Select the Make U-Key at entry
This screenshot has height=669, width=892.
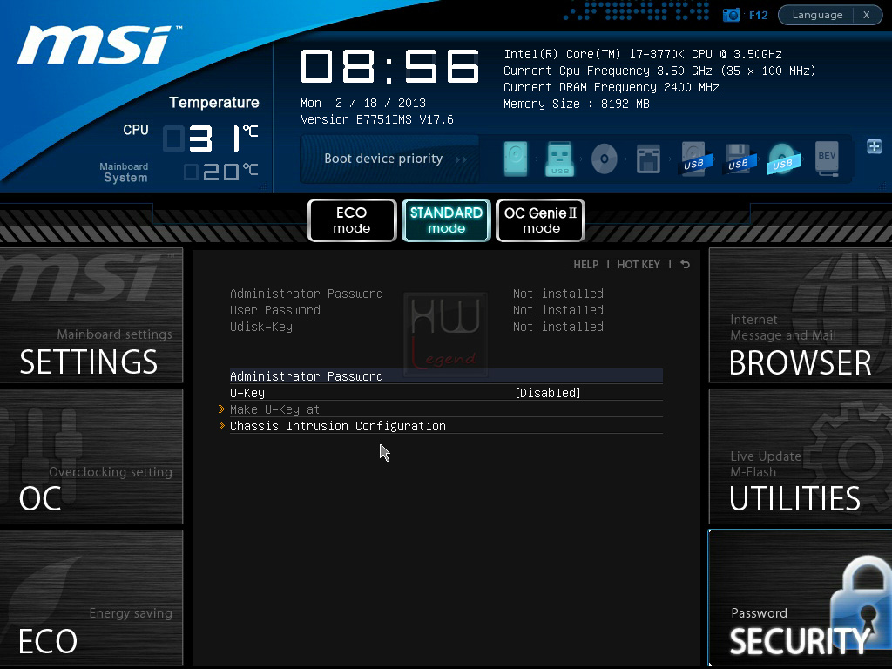tap(274, 409)
